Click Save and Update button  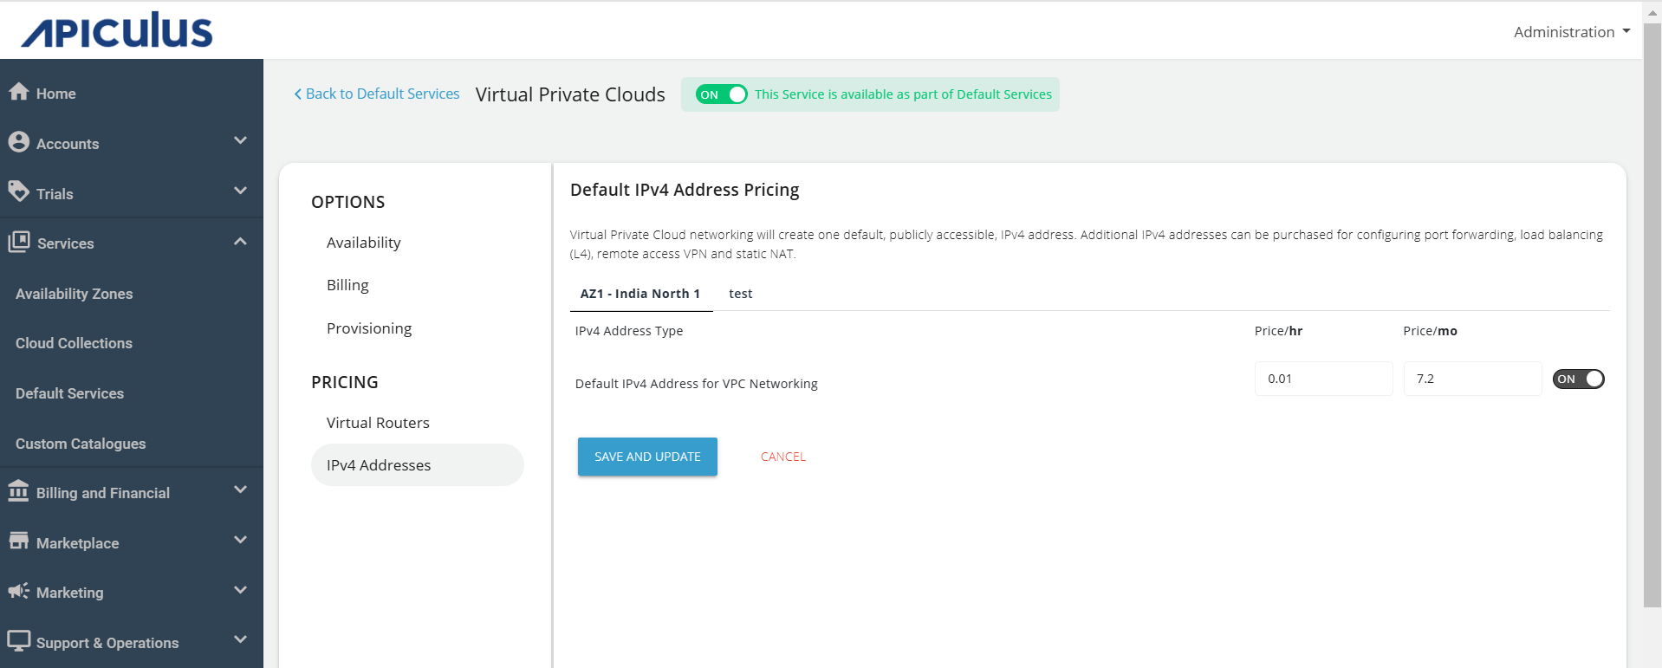click(x=646, y=457)
